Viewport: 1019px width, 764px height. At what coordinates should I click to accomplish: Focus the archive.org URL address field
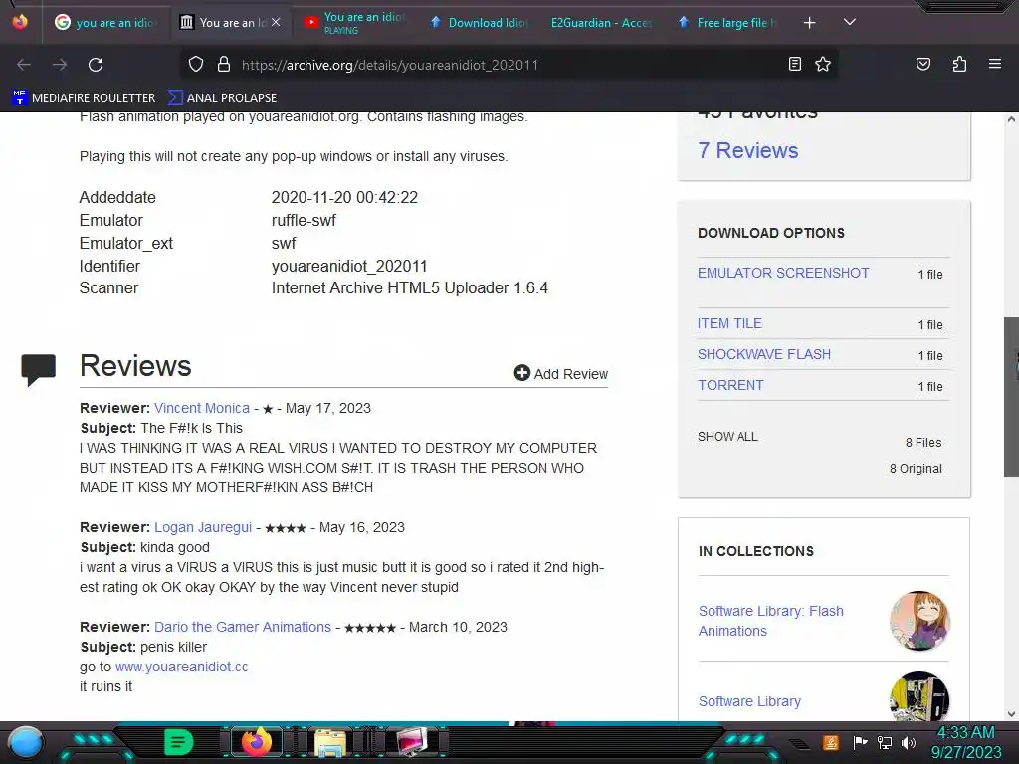click(507, 65)
